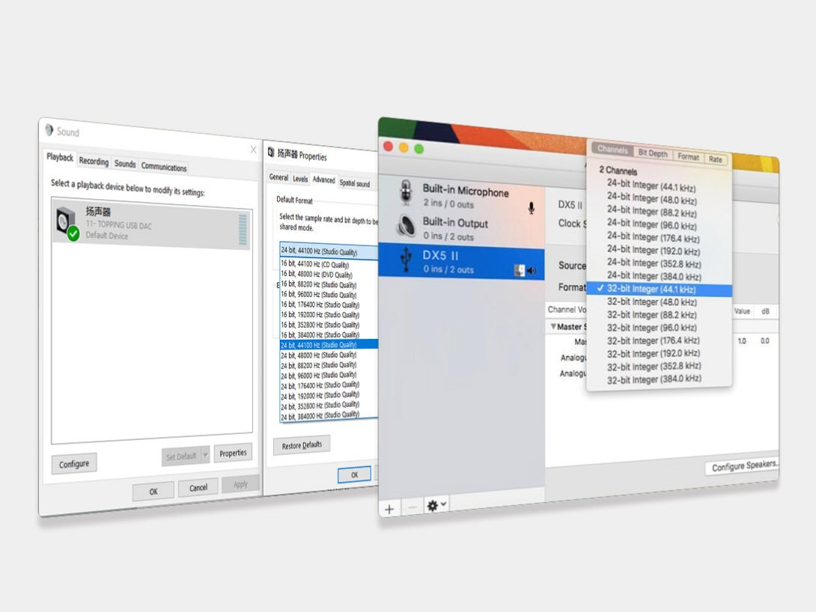Switch to the Recording tab
Viewport: 816px width, 612px height.
click(94, 162)
